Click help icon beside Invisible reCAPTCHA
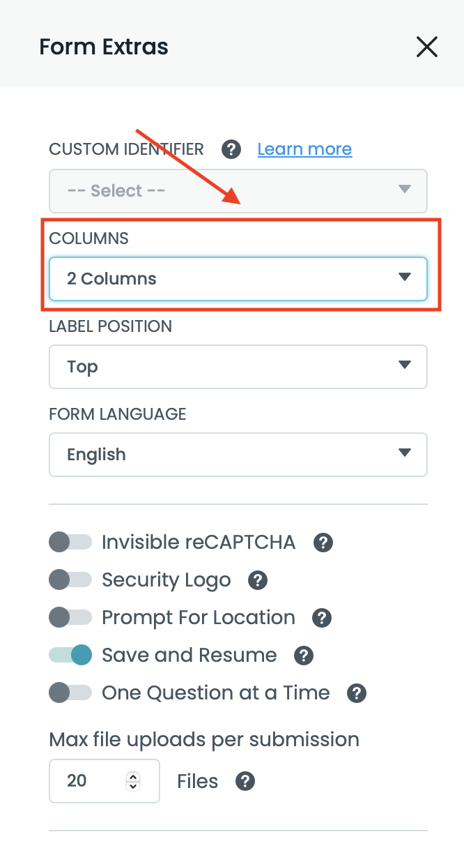The width and height of the screenshot is (464, 848). click(323, 543)
